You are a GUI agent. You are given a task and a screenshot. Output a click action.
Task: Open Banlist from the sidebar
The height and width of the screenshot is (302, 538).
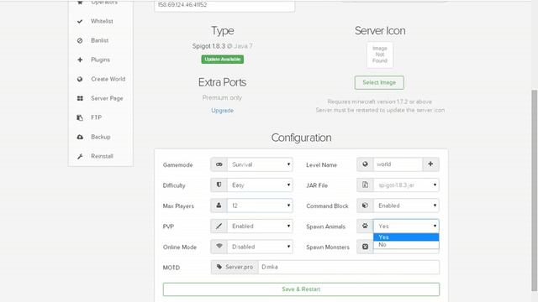[x=101, y=40]
